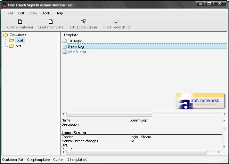
Task: Click the template list horizontal scrollbar thumb
Action: coord(109,114)
